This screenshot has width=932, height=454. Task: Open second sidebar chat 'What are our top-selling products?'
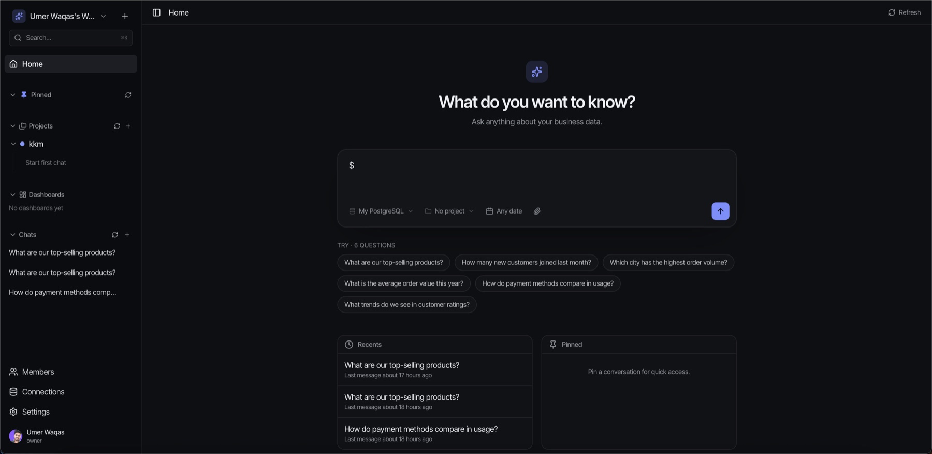(x=62, y=273)
